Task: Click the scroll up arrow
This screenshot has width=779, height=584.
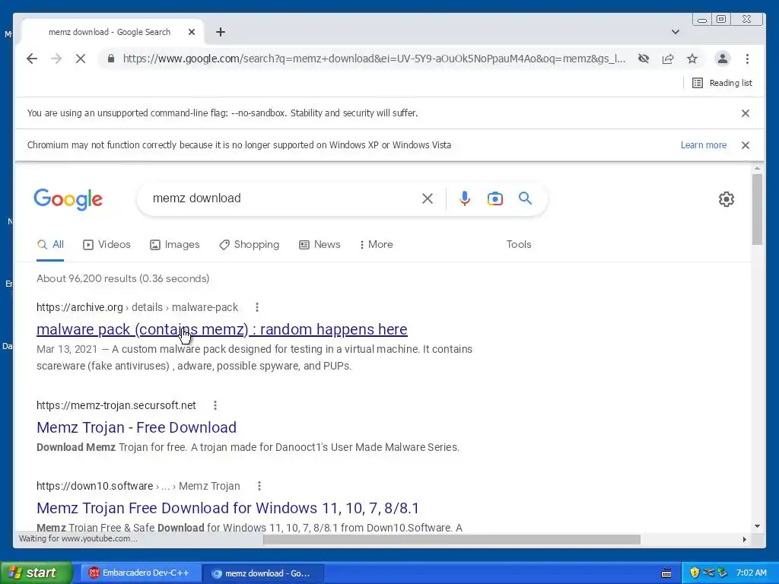Action: (757, 168)
